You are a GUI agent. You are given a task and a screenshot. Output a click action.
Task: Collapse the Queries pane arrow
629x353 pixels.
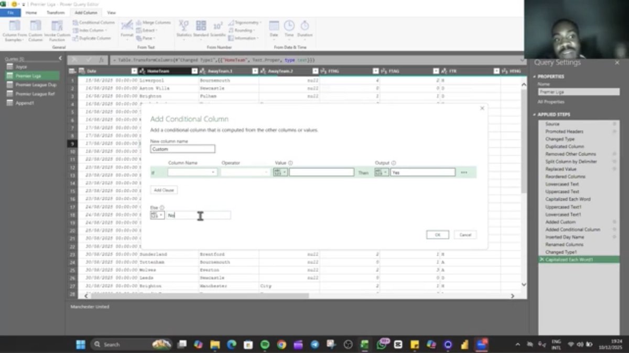tap(60, 59)
